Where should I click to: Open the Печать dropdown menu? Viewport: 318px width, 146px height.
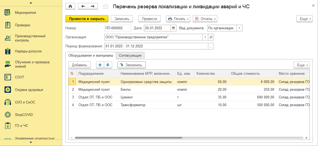pyautogui.click(x=178, y=19)
